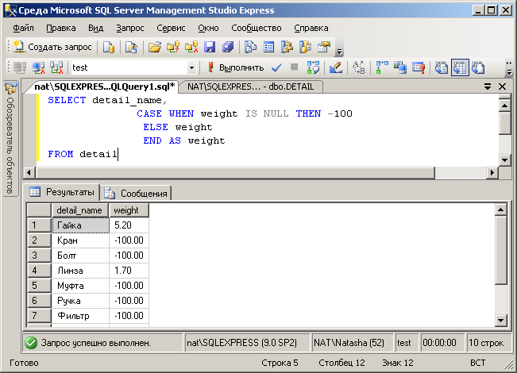The width and height of the screenshot is (517, 373).
Task: Select the Линза cell
Action: coord(80,271)
